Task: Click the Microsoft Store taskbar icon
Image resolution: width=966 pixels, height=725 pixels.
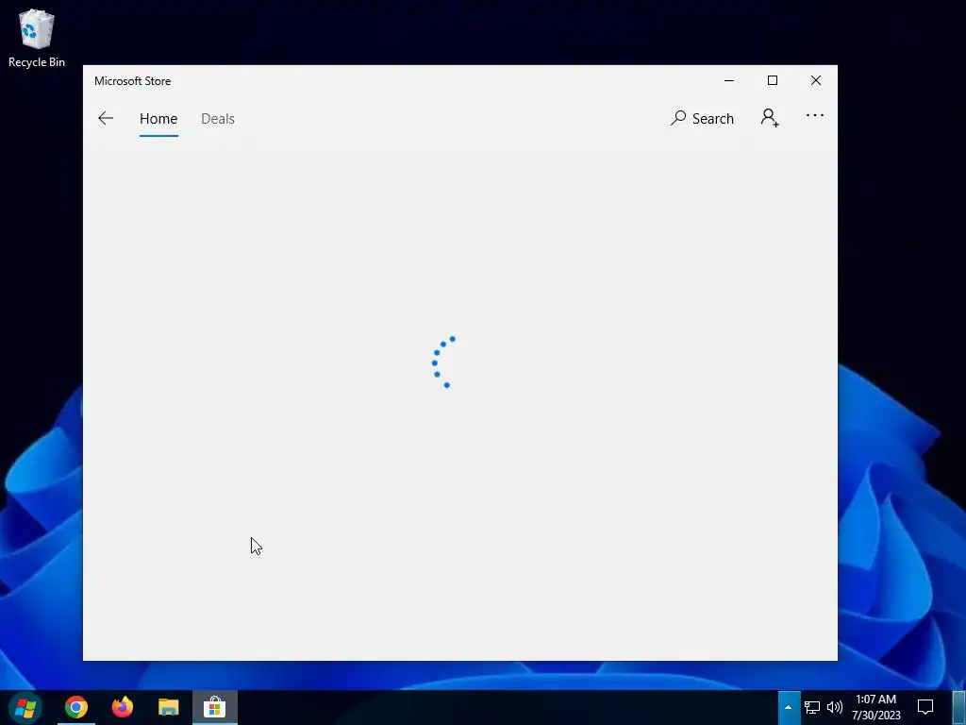Action: 214,707
